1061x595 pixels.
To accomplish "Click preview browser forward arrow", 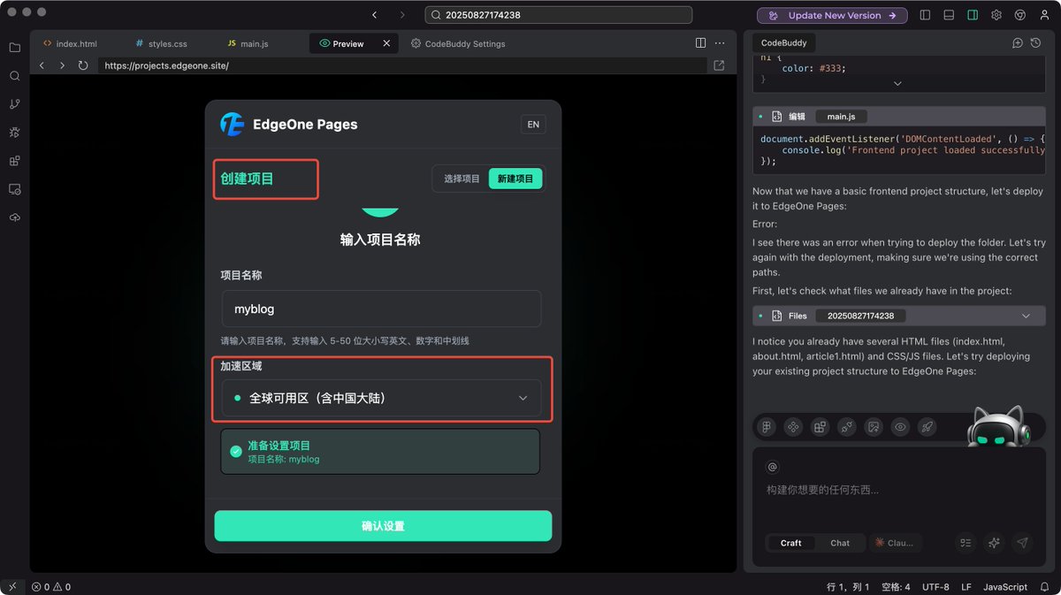I will click(x=62, y=65).
